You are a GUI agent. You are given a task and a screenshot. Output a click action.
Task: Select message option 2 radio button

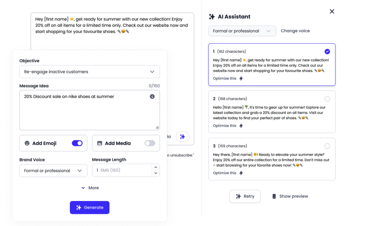[x=327, y=99]
